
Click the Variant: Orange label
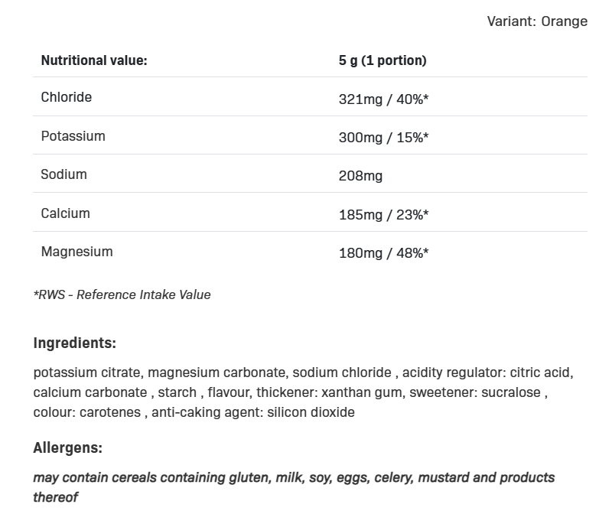coord(536,21)
